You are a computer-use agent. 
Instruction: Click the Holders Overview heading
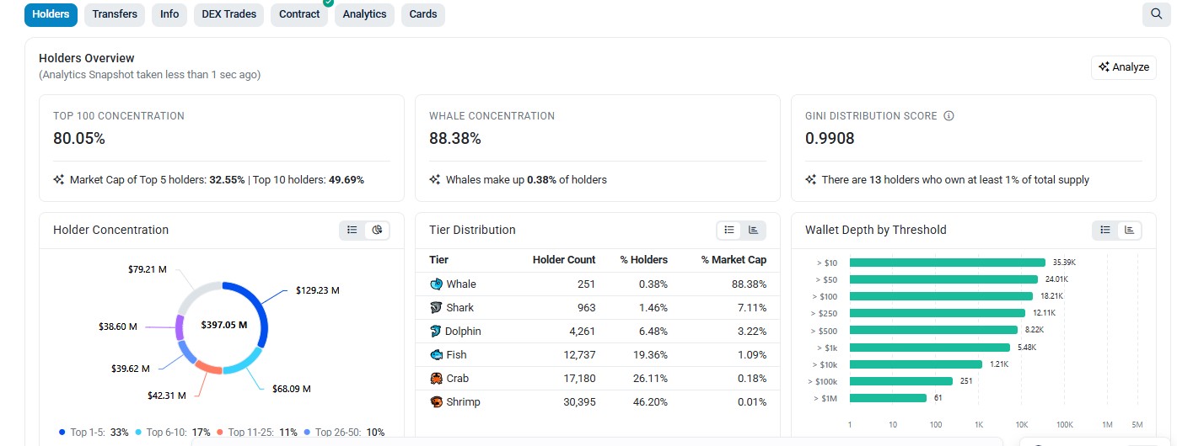pyautogui.click(x=87, y=58)
